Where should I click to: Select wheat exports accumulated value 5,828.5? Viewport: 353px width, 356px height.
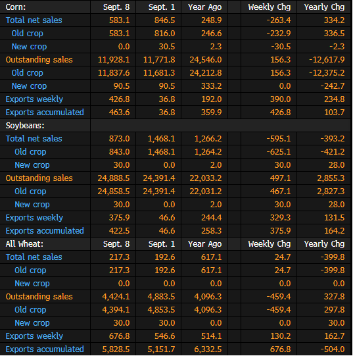point(116,349)
